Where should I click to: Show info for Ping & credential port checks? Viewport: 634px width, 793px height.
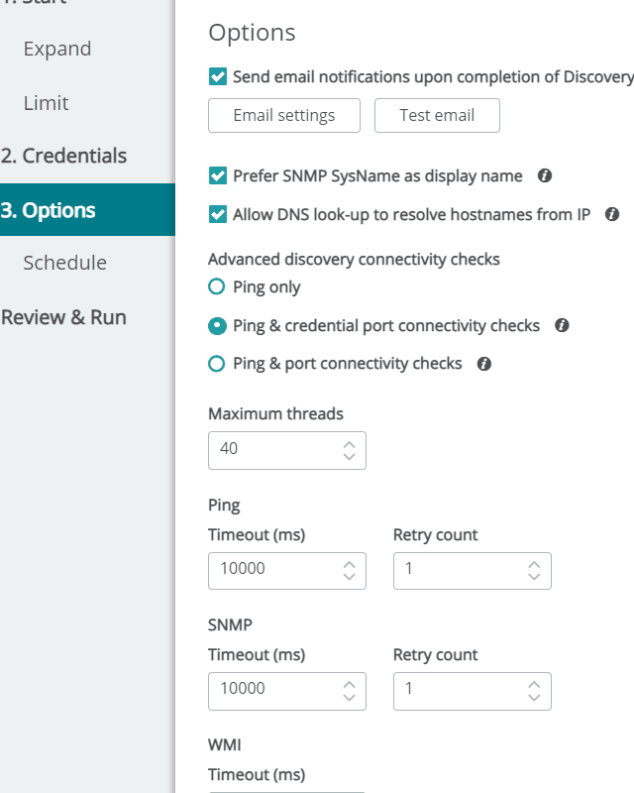click(562, 325)
